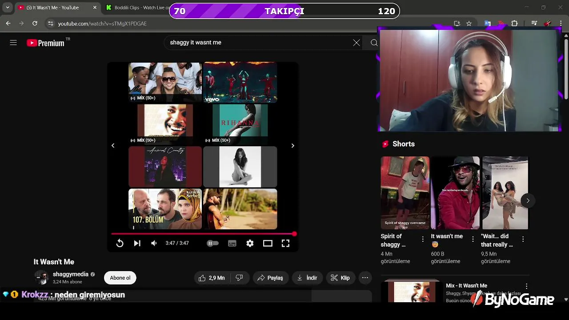
Task: Download video with İndir button
Action: (307, 278)
